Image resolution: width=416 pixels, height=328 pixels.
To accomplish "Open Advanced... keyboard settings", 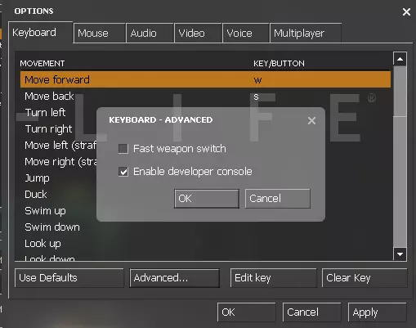I will (x=175, y=278).
